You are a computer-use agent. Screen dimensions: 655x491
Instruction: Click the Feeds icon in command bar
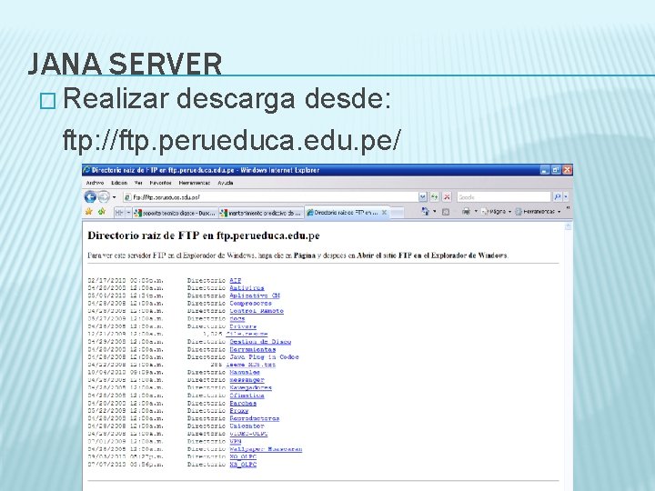446,212
